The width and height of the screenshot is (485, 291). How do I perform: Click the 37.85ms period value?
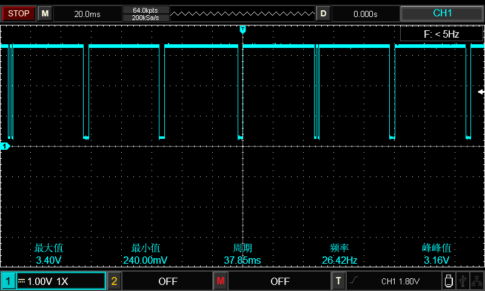coord(242,260)
